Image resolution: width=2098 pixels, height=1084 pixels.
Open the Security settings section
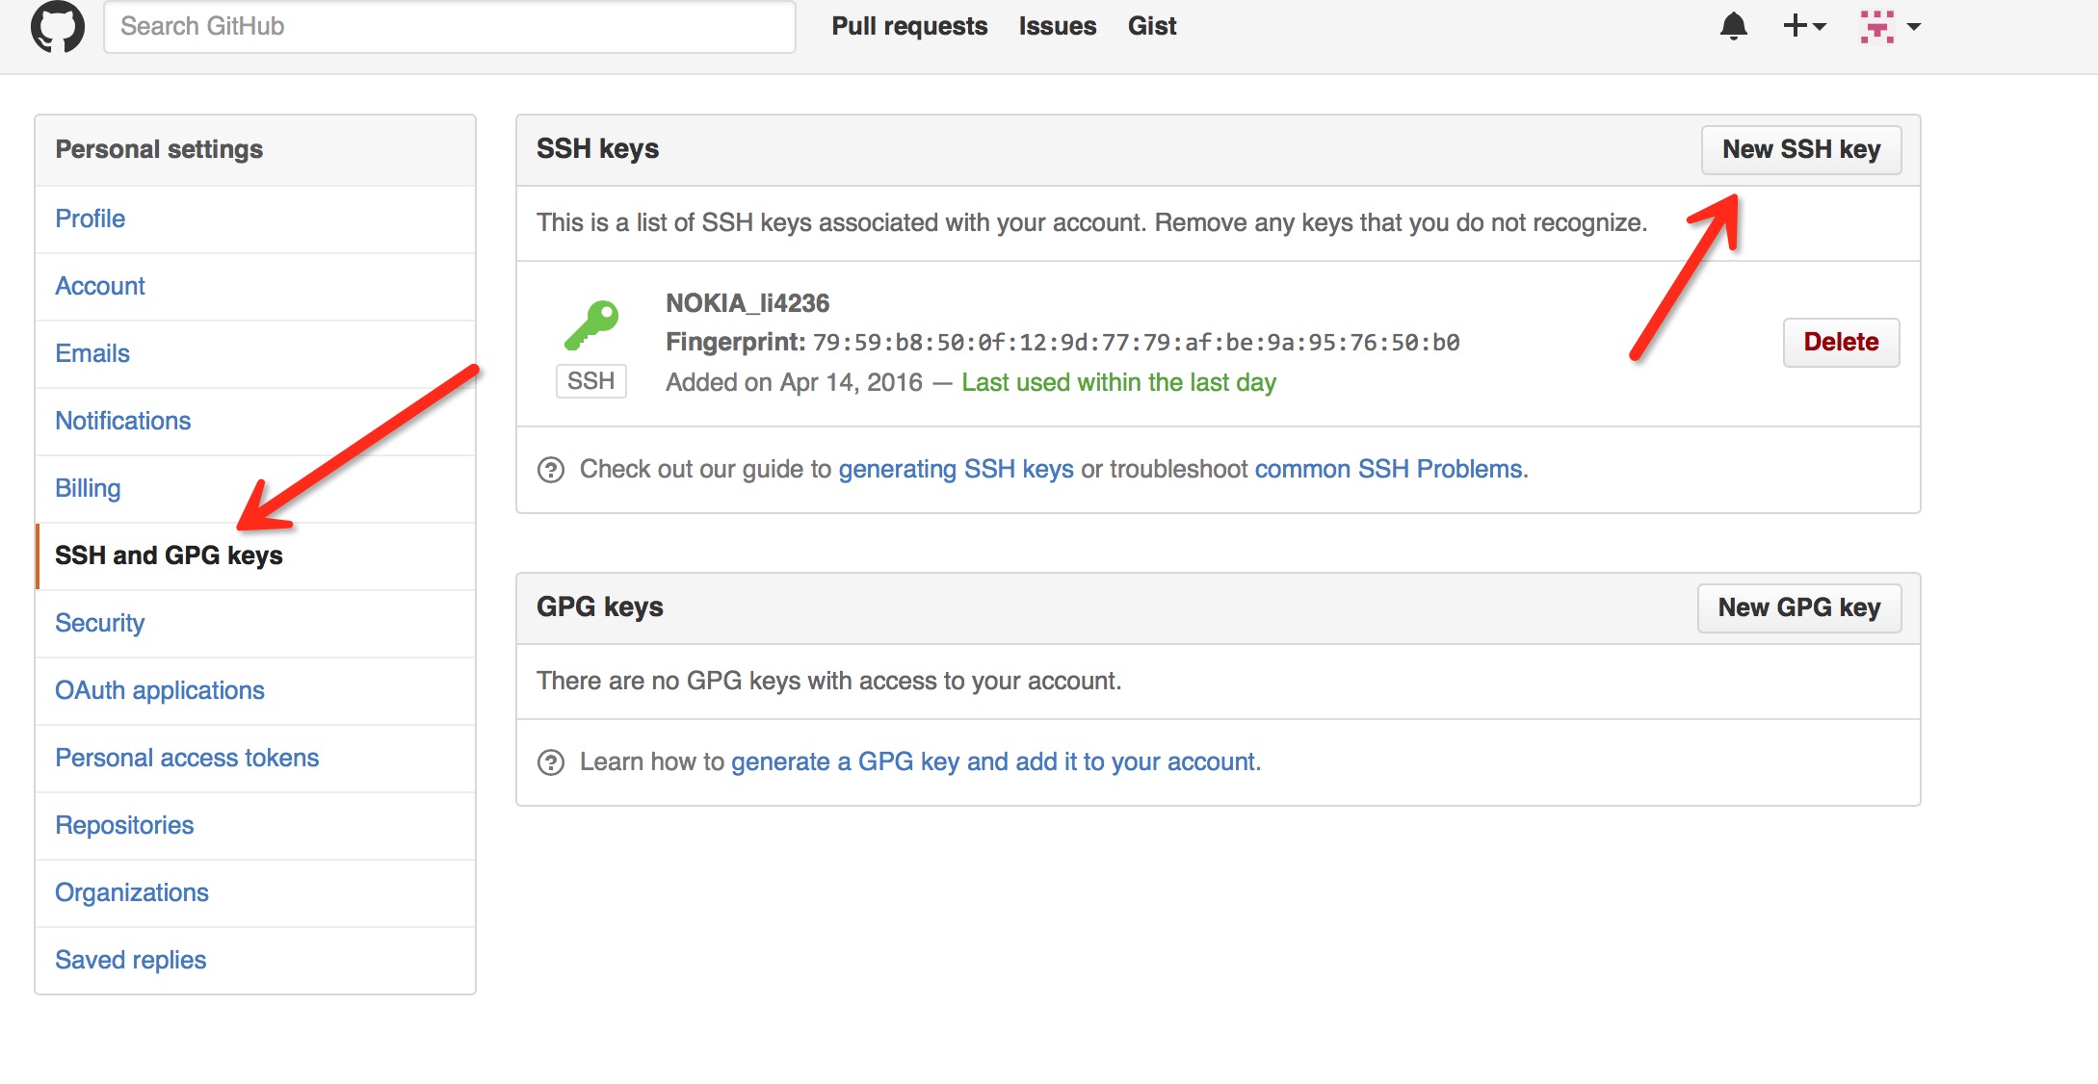99,623
